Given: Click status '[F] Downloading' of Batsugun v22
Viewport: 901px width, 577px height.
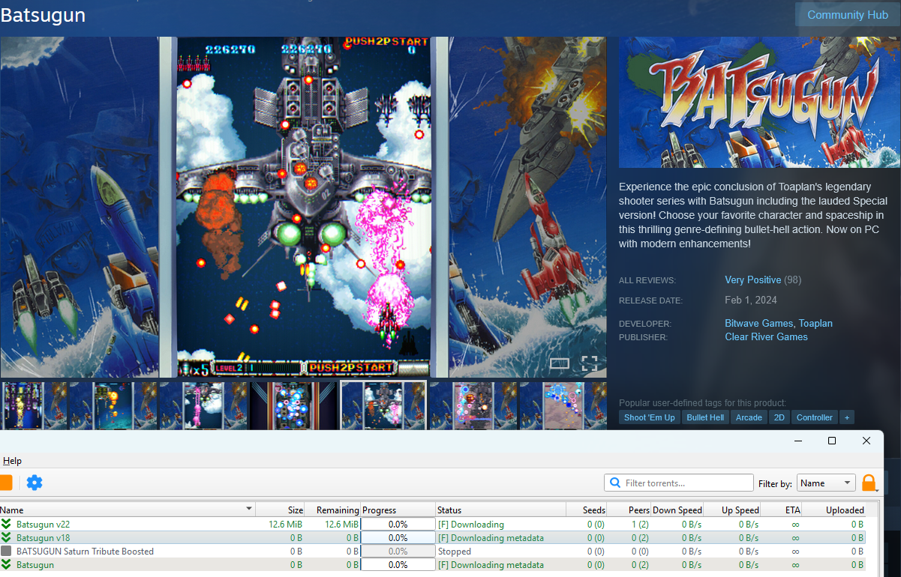Looking at the screenshot, I should [x=470, y=525].
